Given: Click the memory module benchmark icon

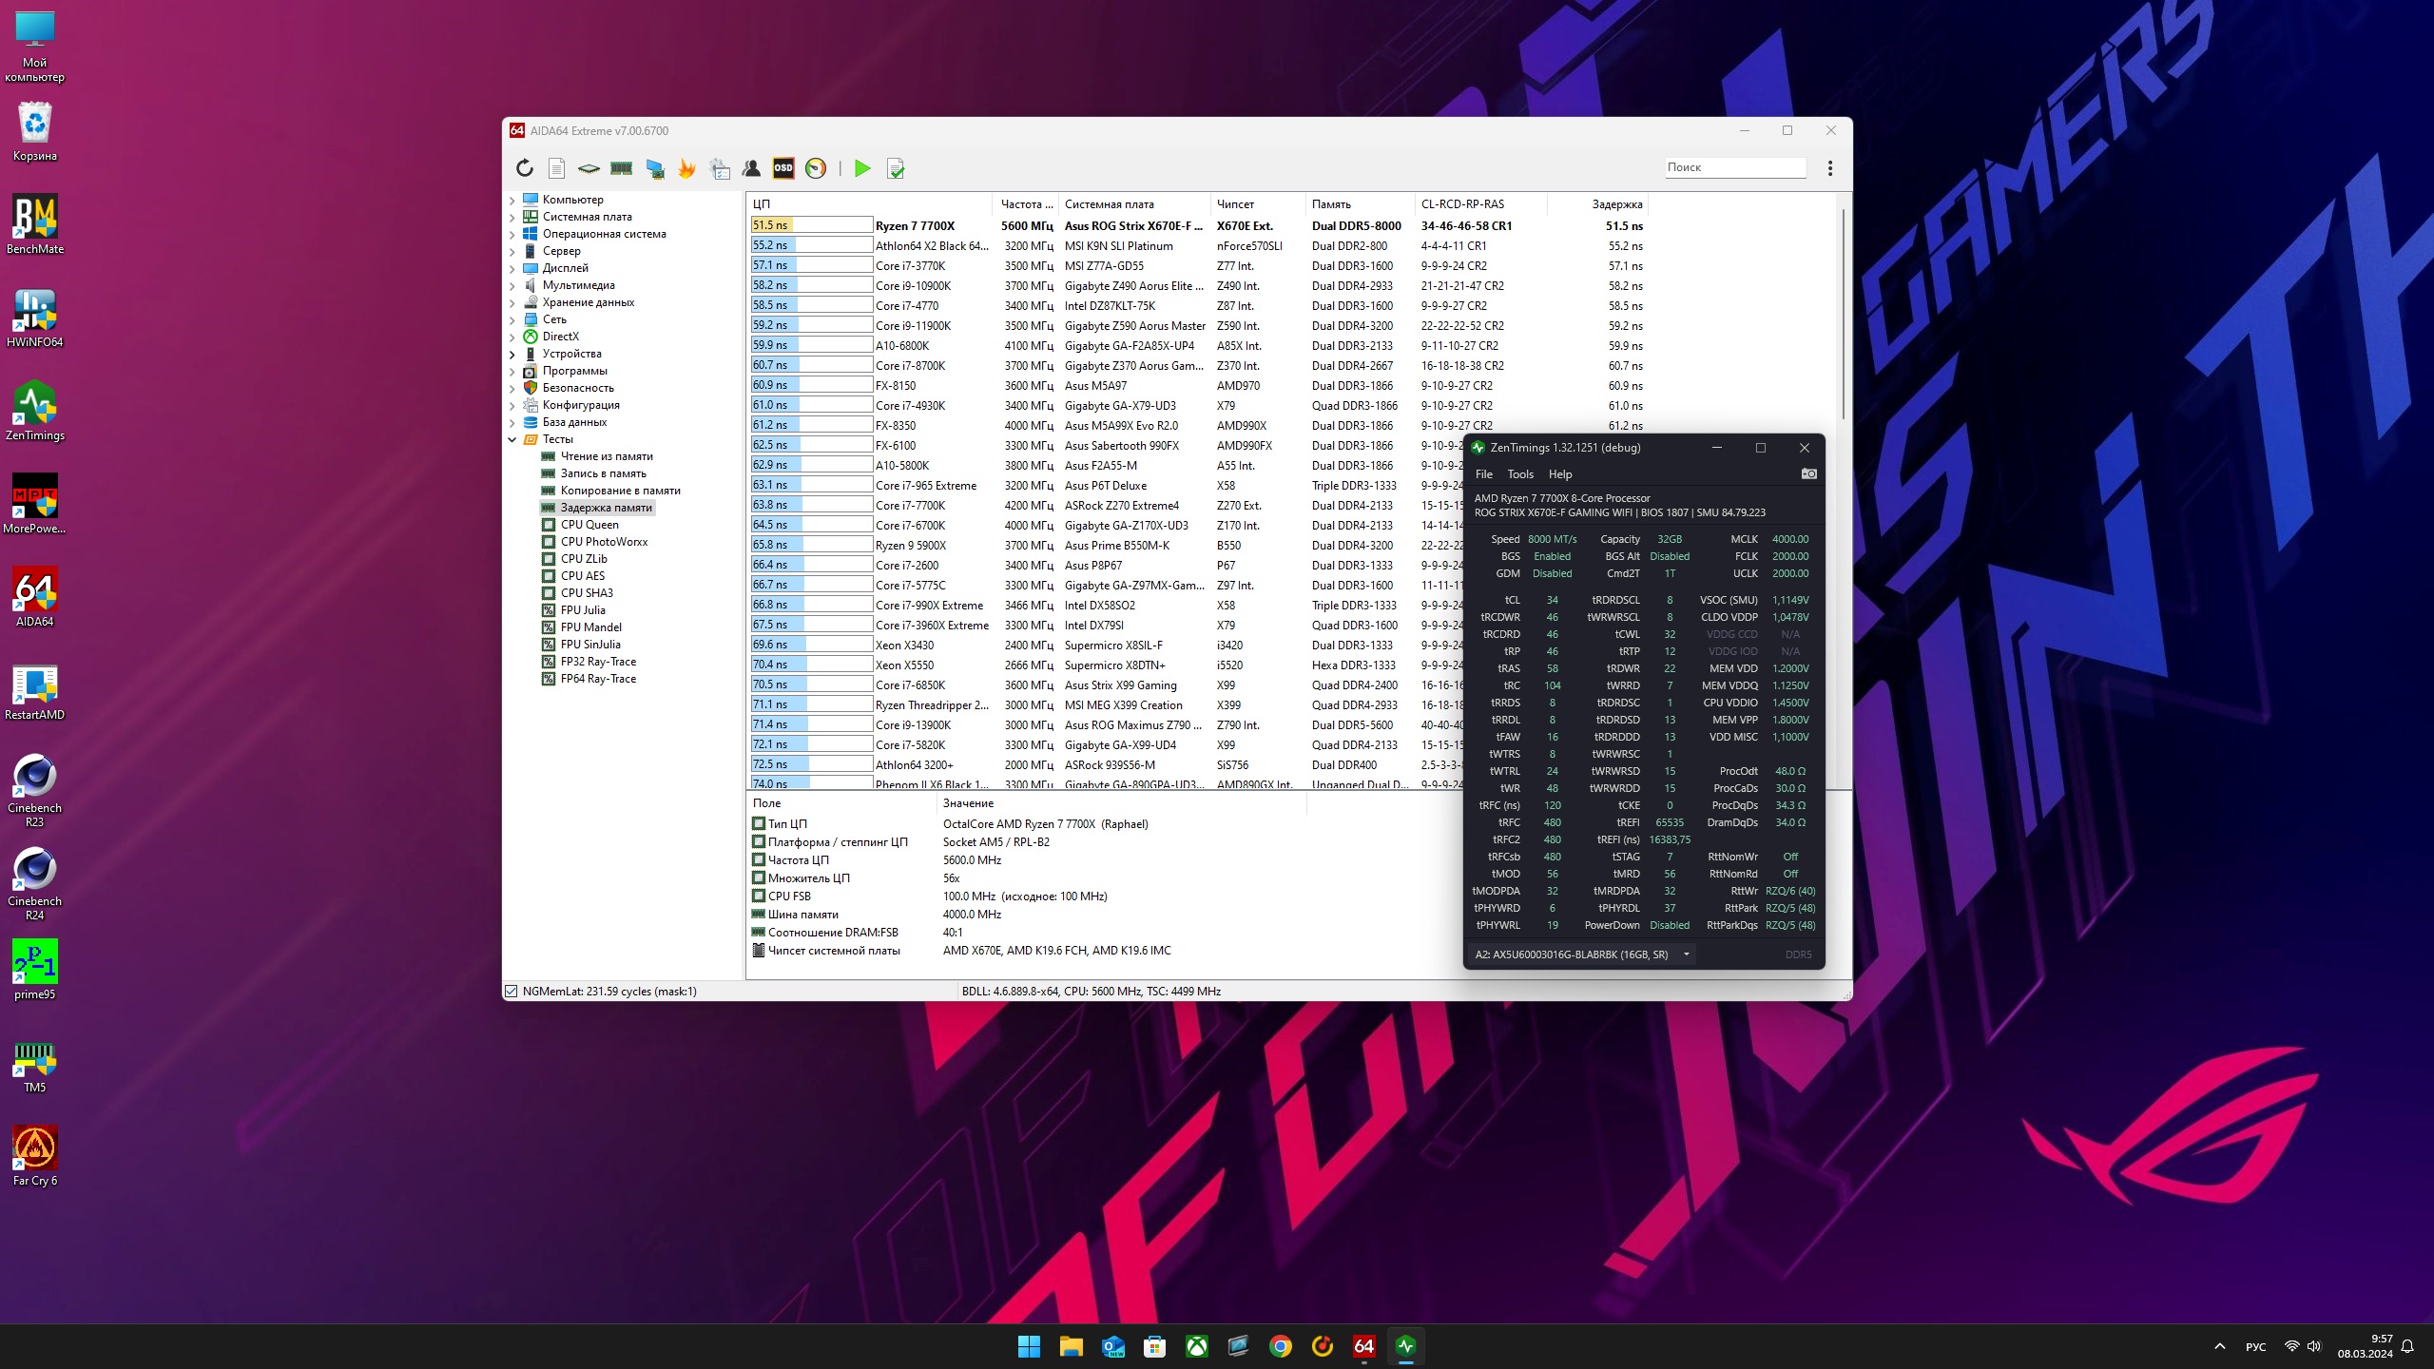Looking at the screenshot, I should coord(622,168).
